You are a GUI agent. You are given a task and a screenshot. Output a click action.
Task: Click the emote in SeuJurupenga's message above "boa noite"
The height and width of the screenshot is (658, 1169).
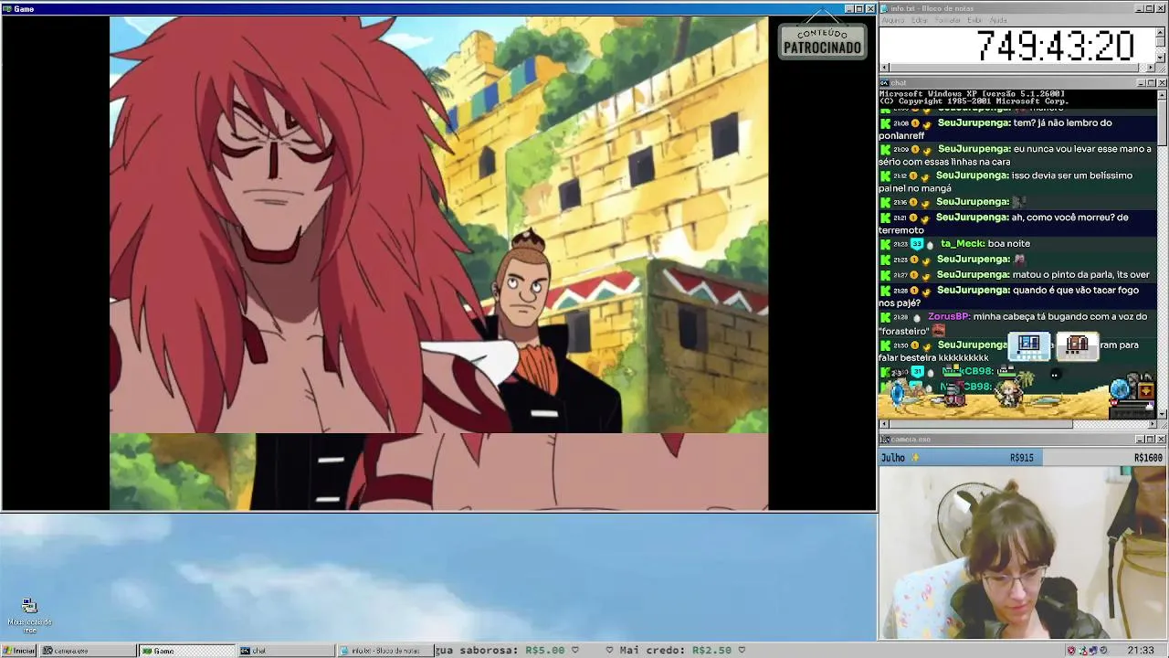[1020, 202]
